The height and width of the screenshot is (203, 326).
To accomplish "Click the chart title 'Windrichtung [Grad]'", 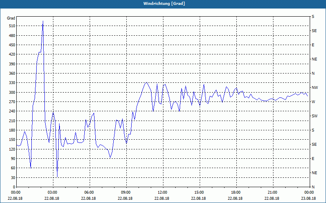I will point(164,4).
